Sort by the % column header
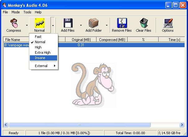Screen dimensions: 188x137 click(143, 39)
